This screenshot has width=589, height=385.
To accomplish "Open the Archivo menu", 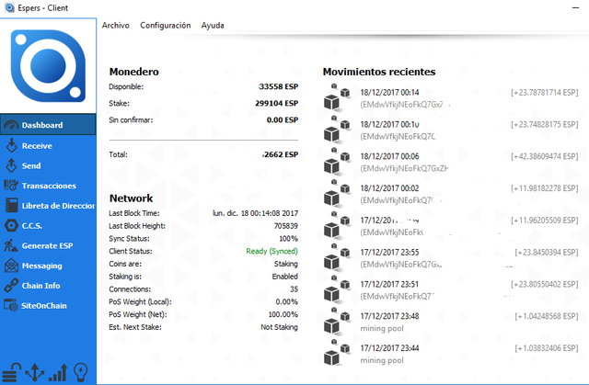I will point(115,25).
